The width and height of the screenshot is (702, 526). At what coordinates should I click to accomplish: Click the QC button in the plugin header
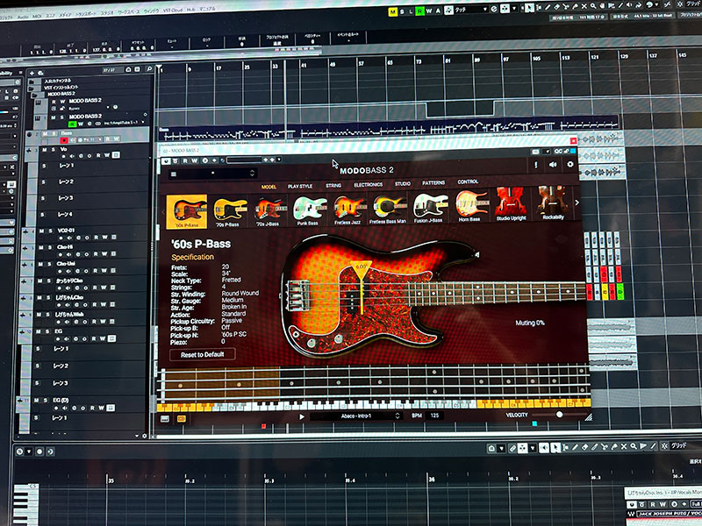pos(558,151)
